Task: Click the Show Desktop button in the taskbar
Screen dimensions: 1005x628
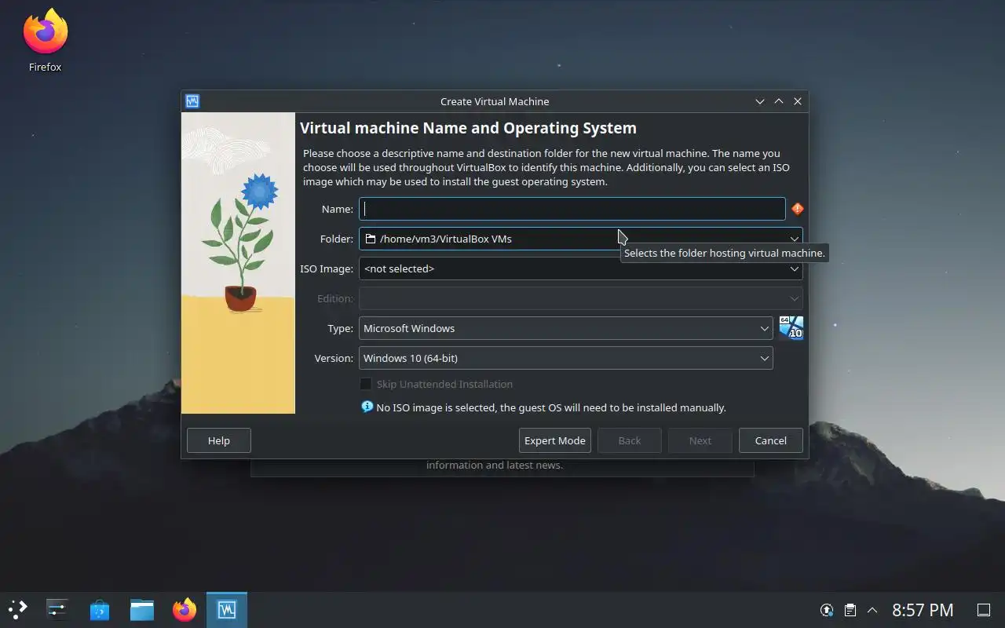Action: (x=983, y=610)
